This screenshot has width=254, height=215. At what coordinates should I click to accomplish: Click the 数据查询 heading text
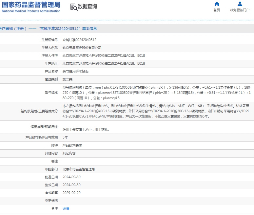87,7
